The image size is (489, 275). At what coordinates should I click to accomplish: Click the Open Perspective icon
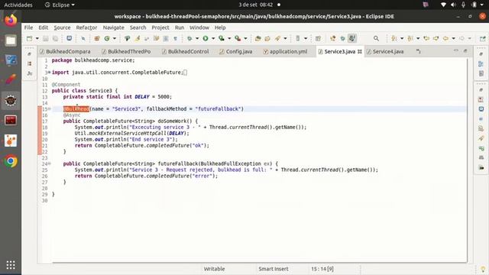point(483,39)
